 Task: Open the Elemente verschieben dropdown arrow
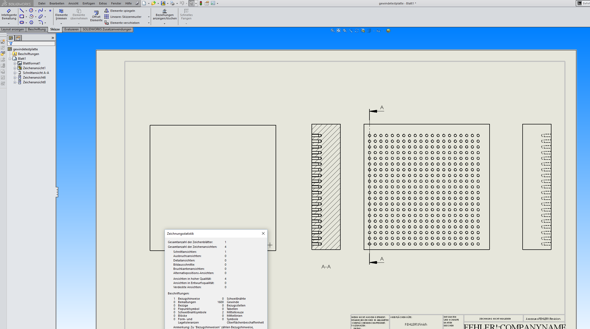pos(149,23)
